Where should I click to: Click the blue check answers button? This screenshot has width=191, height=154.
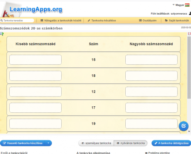click(184, 126)
